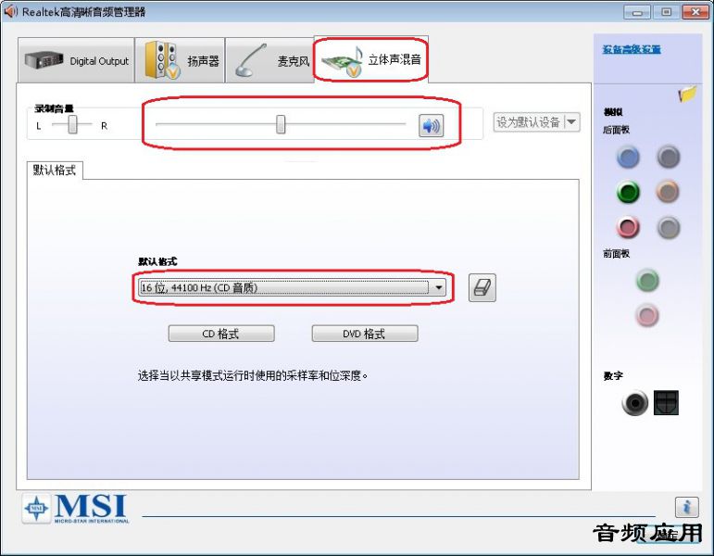Open 设备高级设置 advanced settings link
This screenshot has width=714, height=556.
tap(632, 49)
